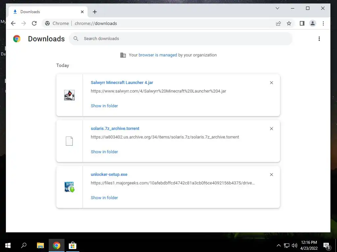Click the Downloads page heading
The height and width of the screenshot is (252, 337).
click(46, 39)
